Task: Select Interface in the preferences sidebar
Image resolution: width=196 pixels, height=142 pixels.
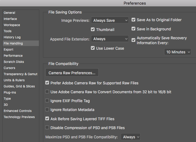Action: coord(10,19)
